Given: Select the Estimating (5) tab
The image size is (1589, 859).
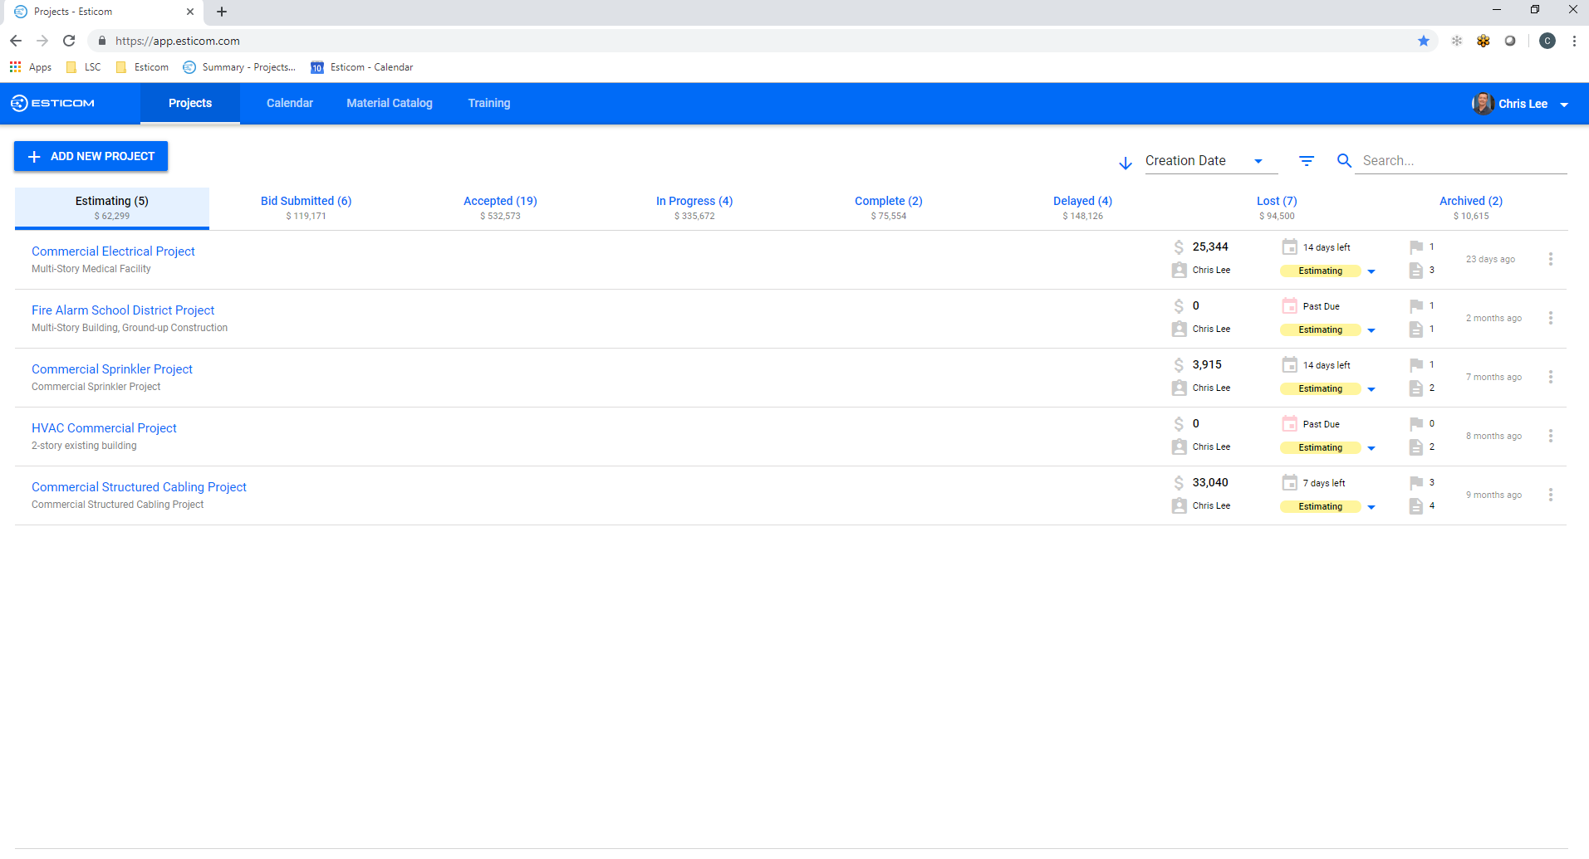Looking at the screenshot, I should click(x=112, y=207).
